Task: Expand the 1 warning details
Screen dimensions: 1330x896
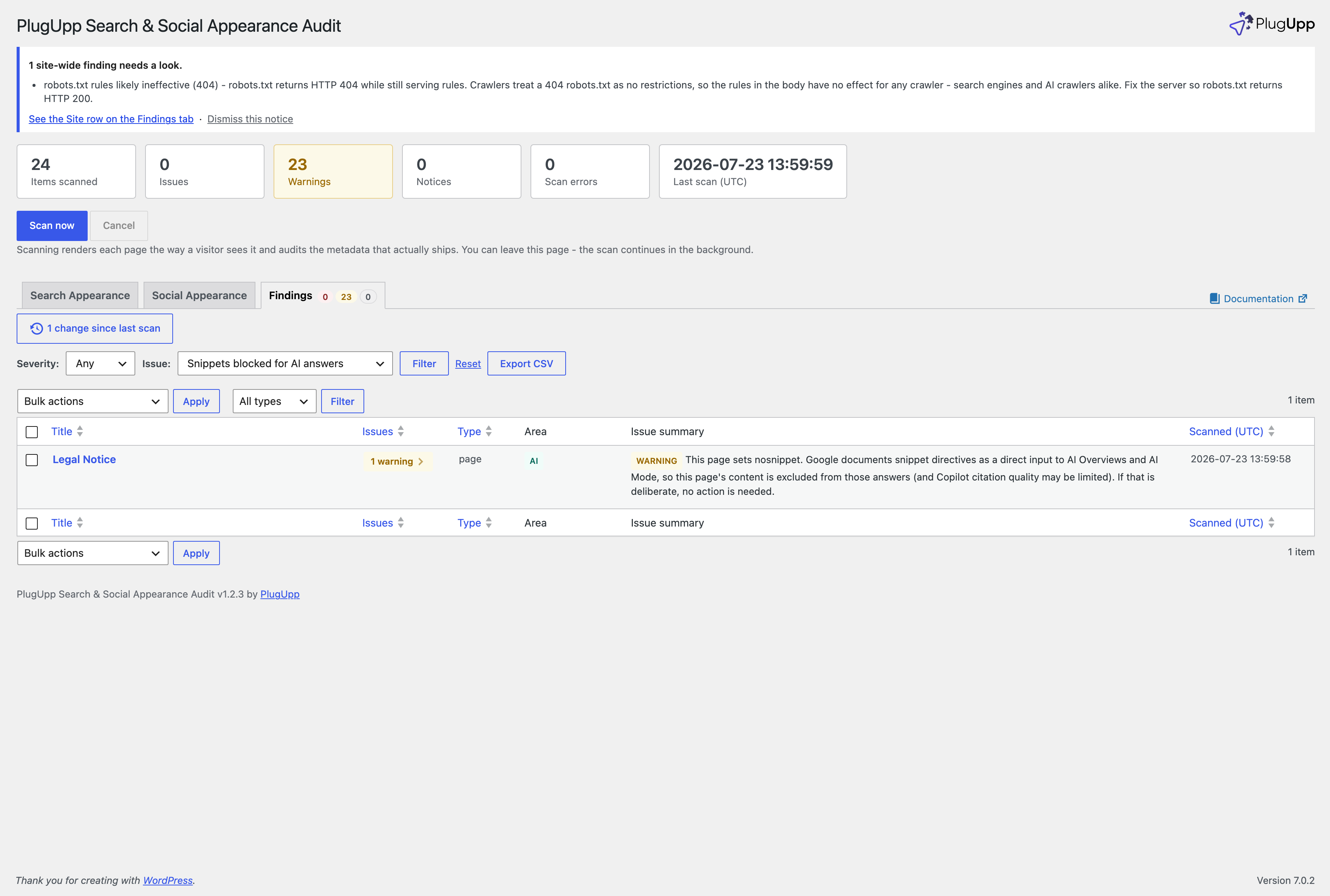Action: 397,462
